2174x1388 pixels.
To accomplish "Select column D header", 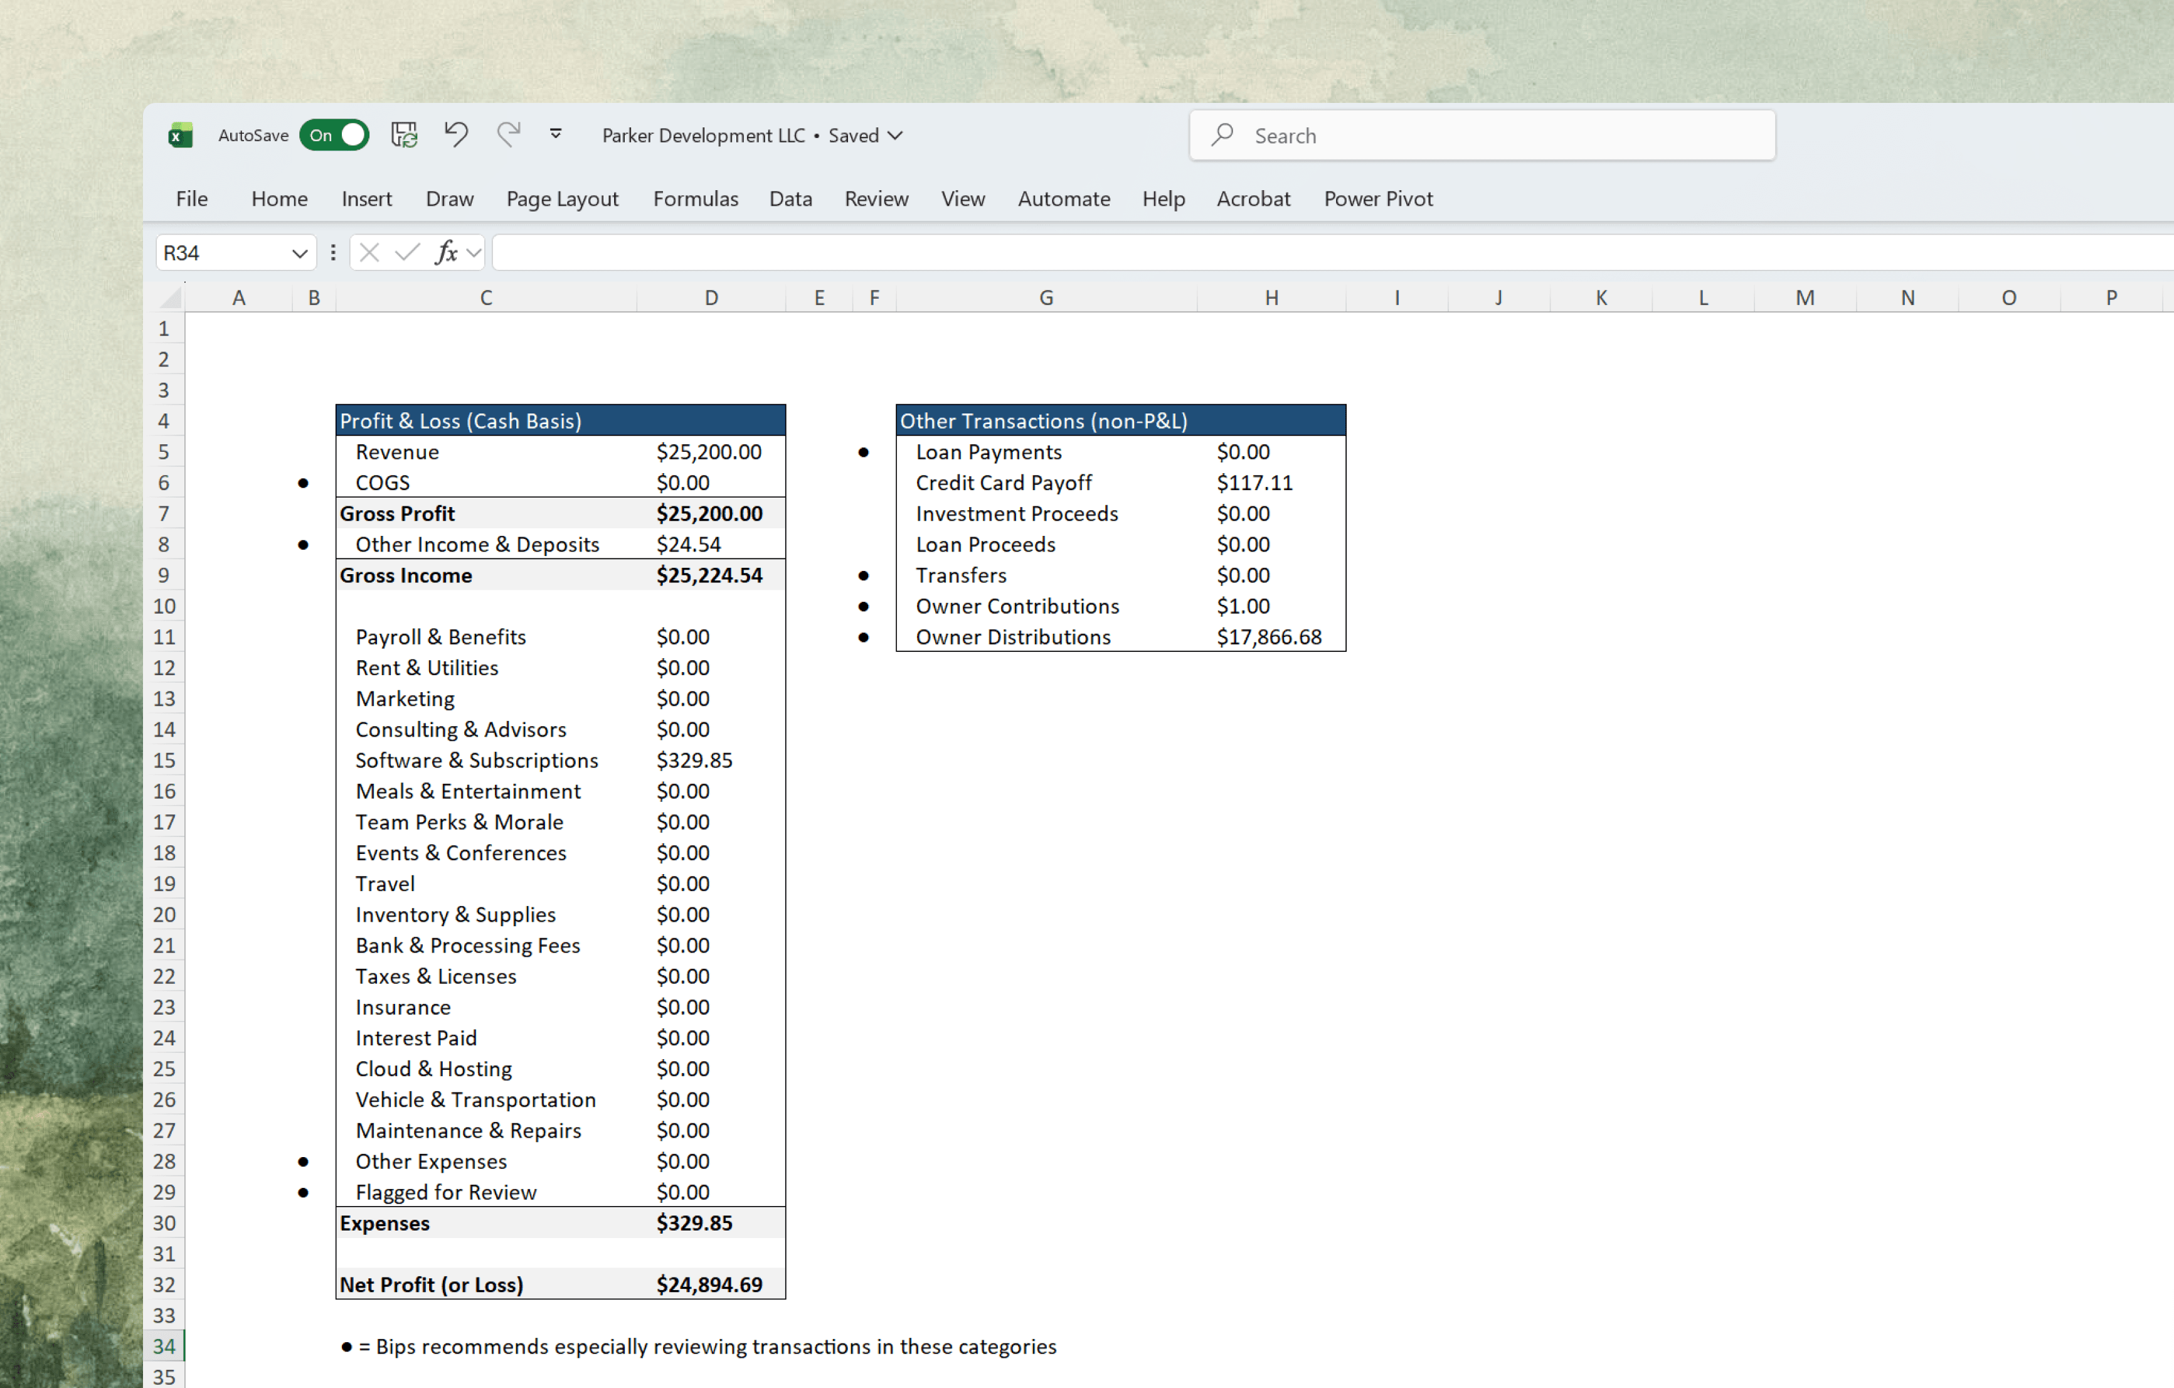I will point(711,297).
